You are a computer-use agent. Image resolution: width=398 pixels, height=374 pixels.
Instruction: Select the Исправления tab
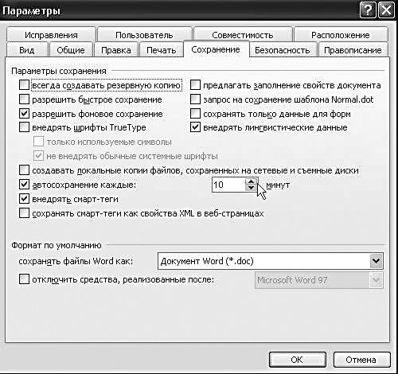pos(51,35)
